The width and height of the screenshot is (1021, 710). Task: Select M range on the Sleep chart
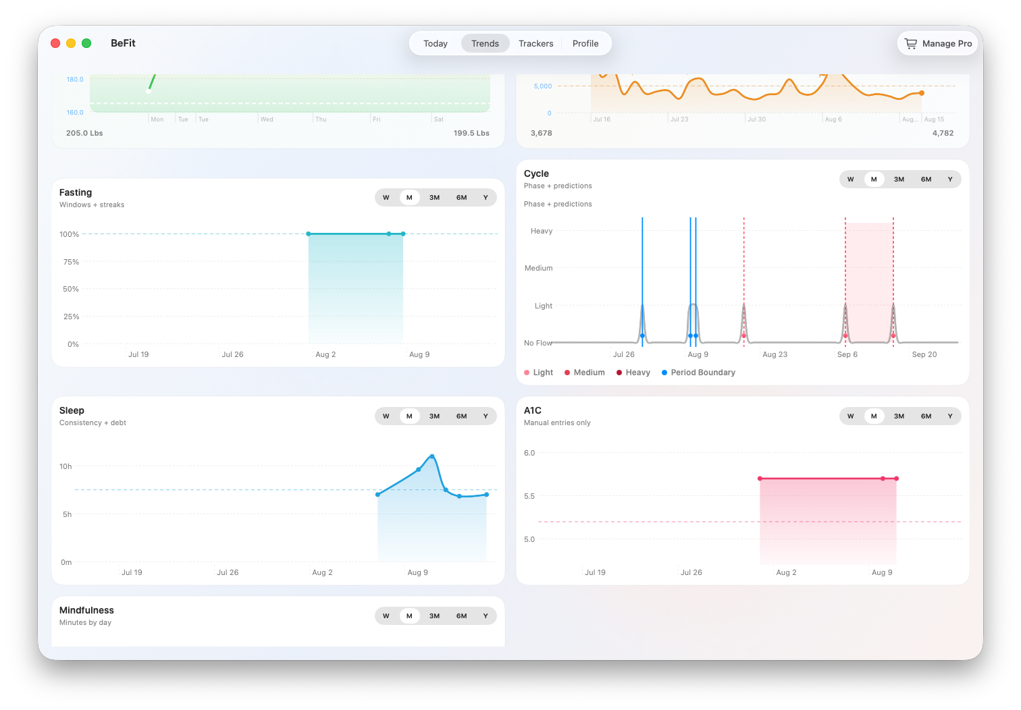(409, 416)
